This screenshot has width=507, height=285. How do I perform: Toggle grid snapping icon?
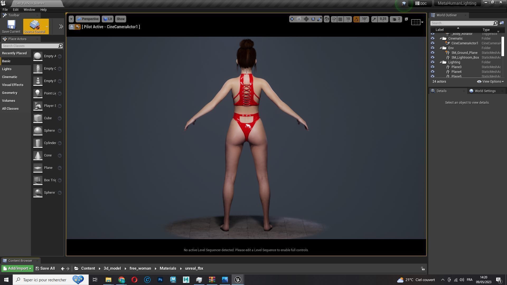pos(340,19)
